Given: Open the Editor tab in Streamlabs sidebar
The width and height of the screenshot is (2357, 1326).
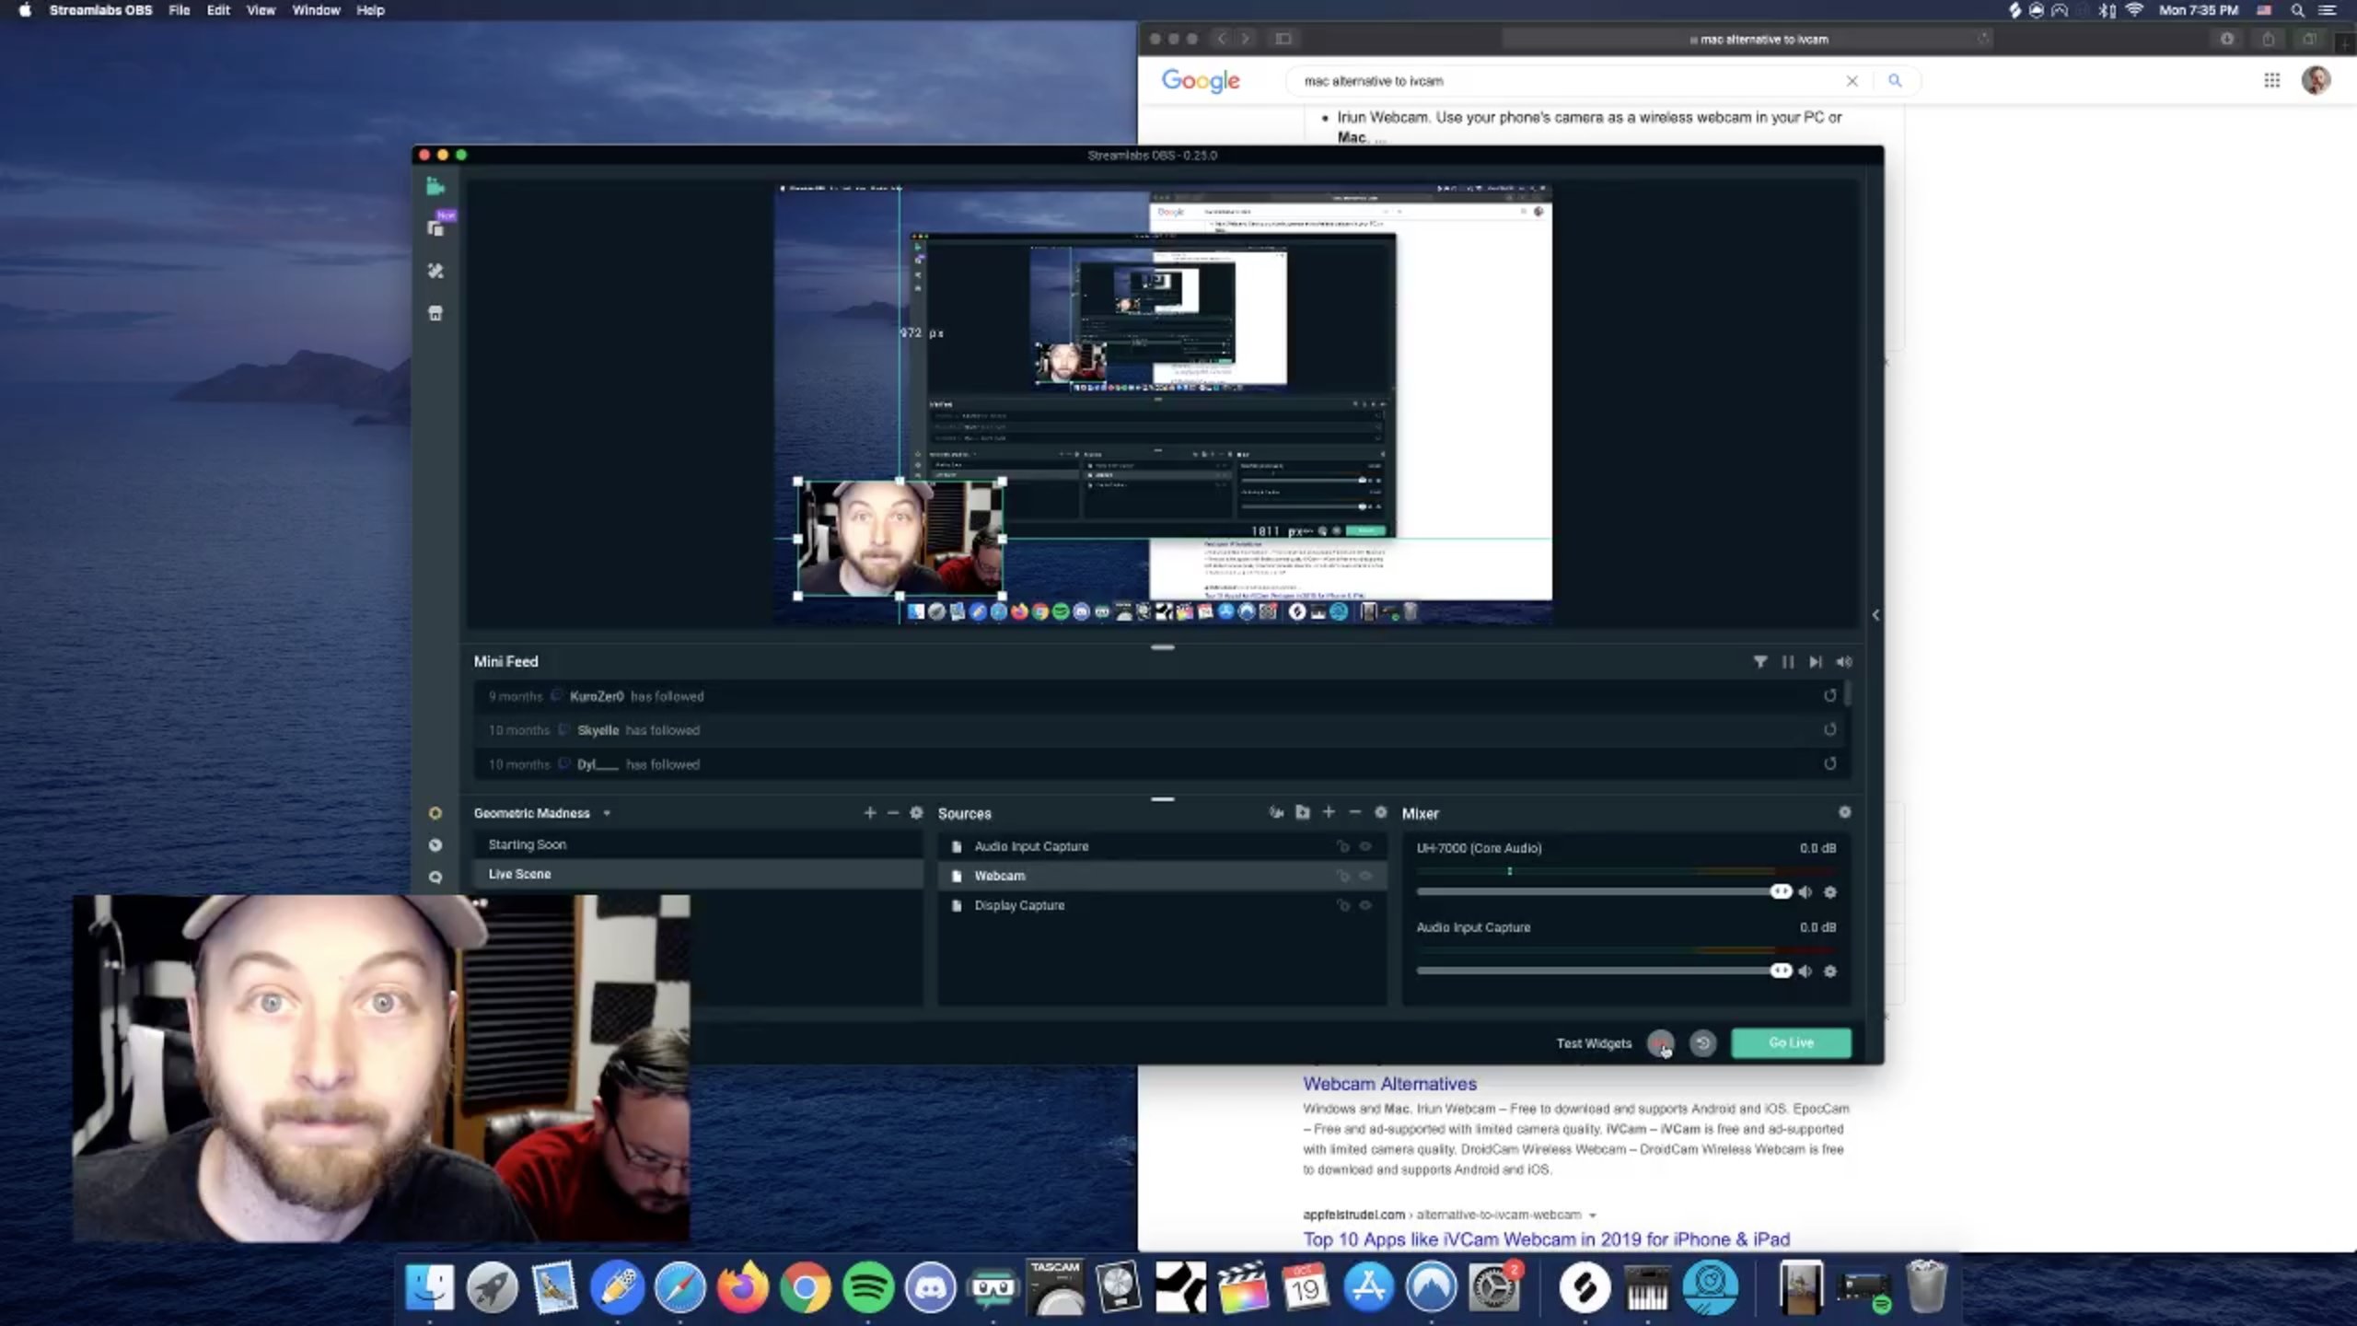Looking at the screenshot, I should [435, 187].
